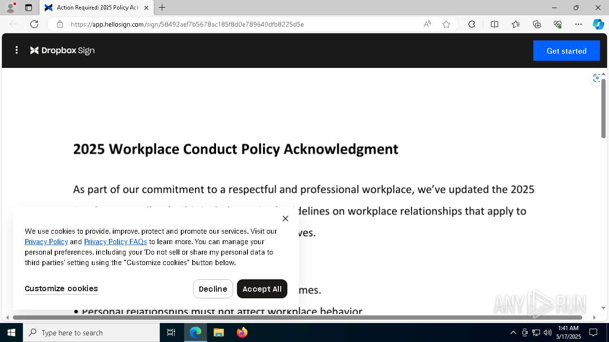The width and height of the screenshot is (609, 342).
Task: Click the taskbar search box
Action: [91, 332]
